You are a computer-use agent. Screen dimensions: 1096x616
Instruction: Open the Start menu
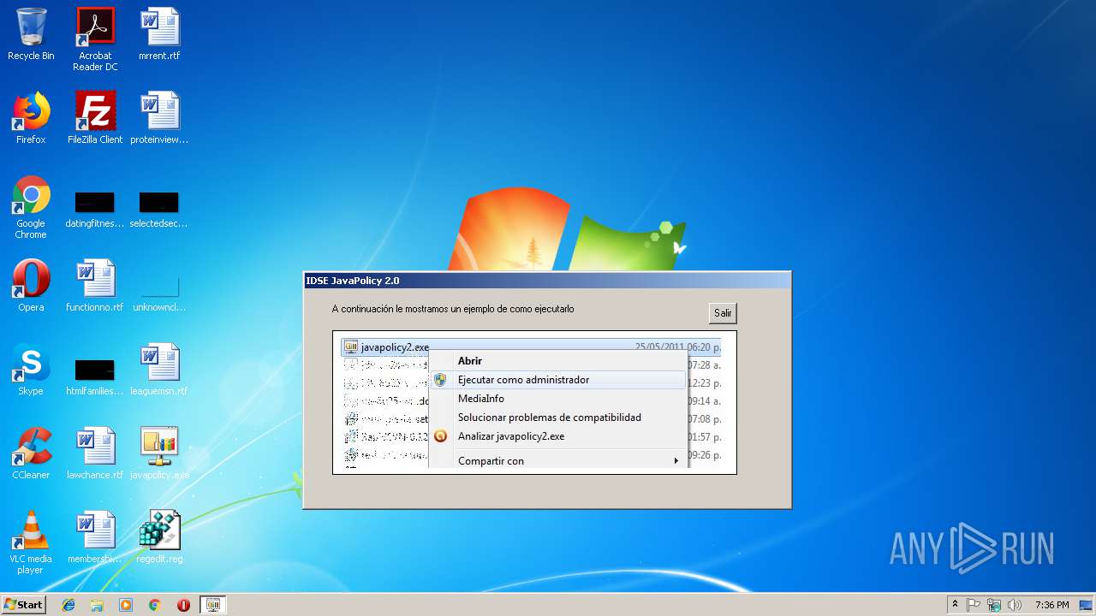tap(24, 604)
